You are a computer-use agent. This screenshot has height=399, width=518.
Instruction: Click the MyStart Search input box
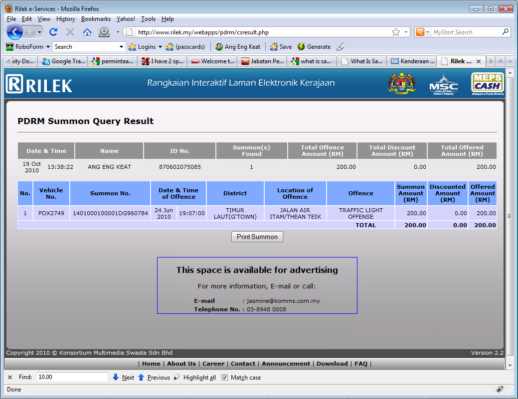coord(466,32)
